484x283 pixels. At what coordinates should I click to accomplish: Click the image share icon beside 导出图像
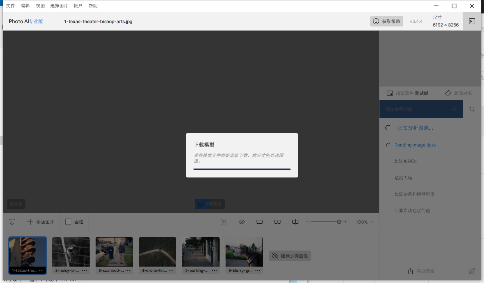tap(472, 271)
